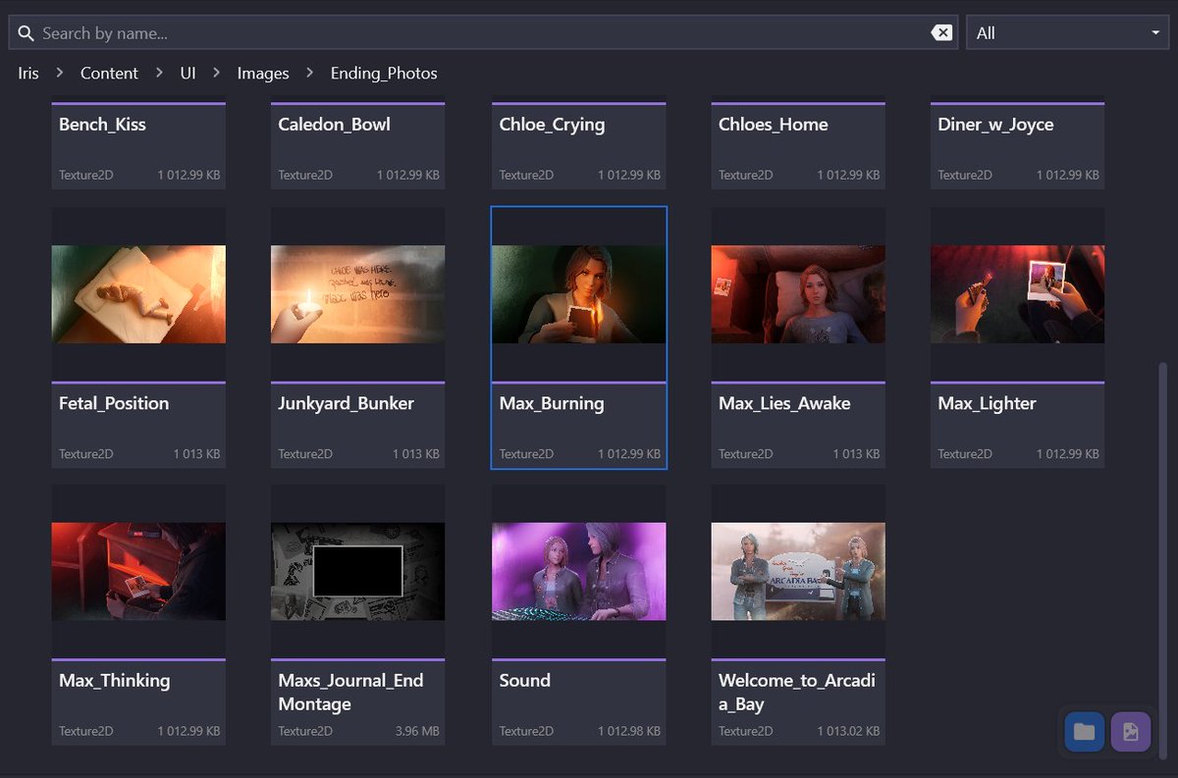The image size is (1178, 778).
Task: Click the Maxs_Journal_End Montage name label
Action: 350,692
